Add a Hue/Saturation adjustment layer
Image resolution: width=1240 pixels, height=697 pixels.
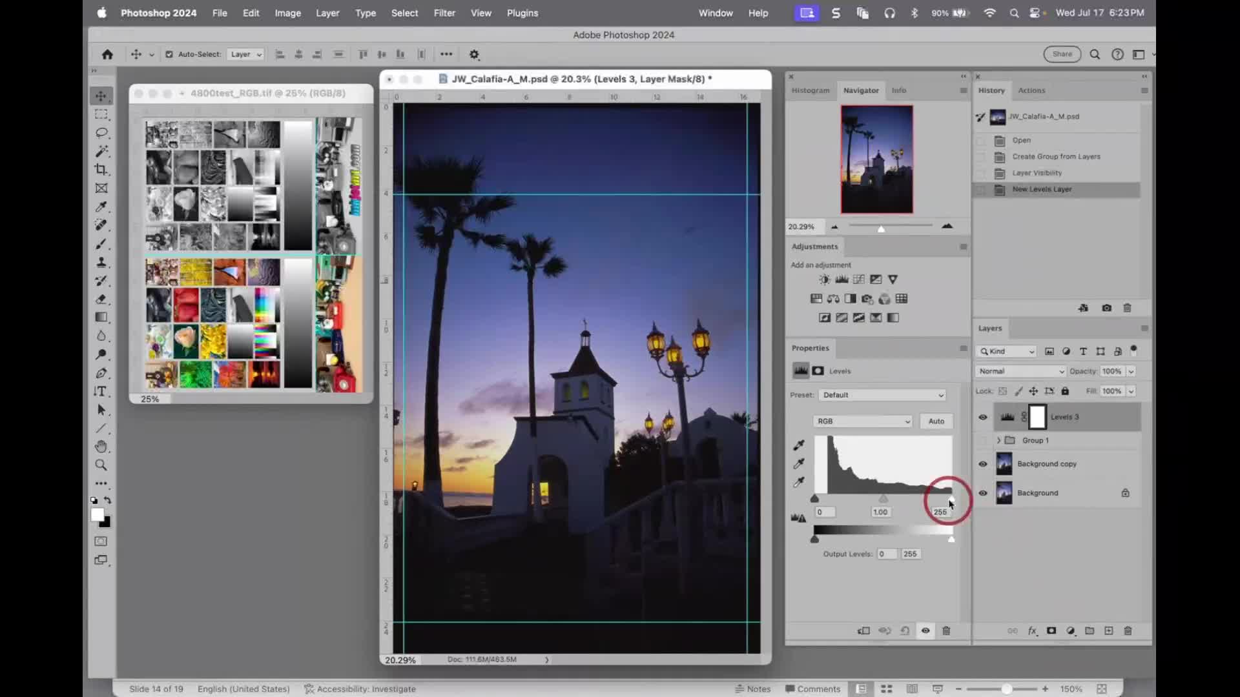tap(816, 298)
